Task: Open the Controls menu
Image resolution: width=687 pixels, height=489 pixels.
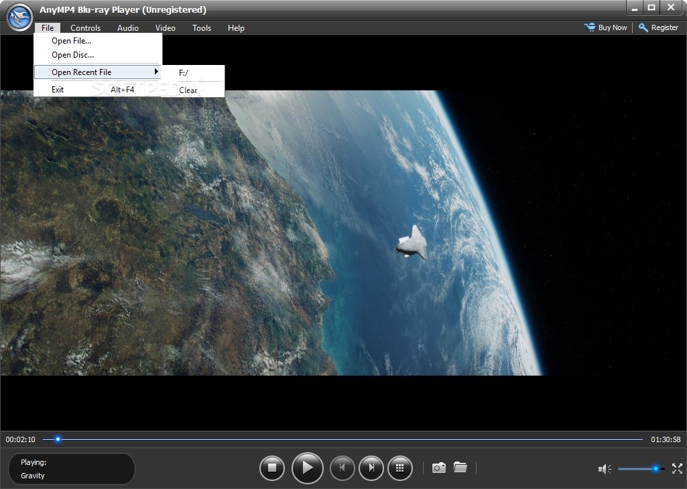Action: 85,28
